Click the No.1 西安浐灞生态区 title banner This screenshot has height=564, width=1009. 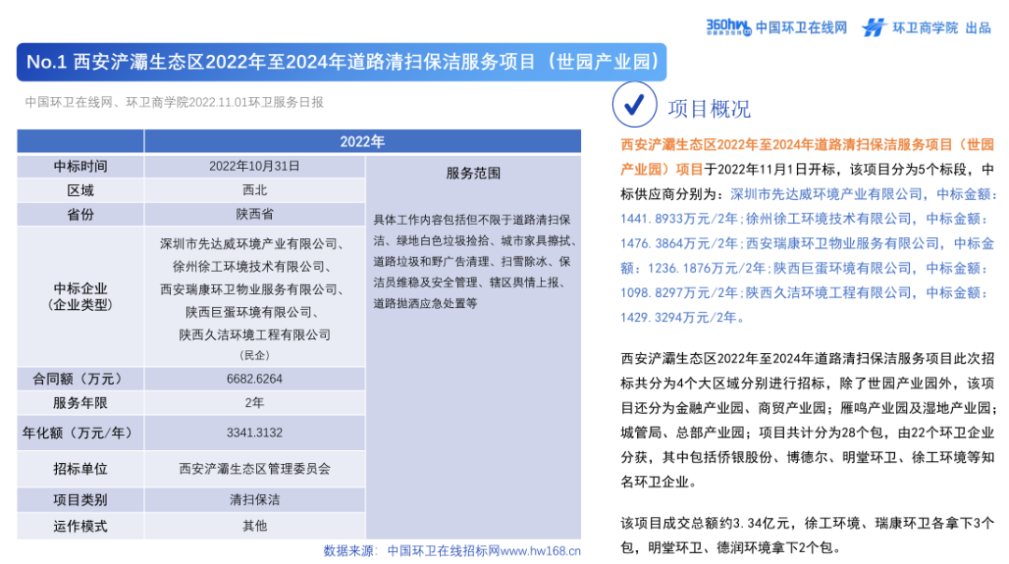342,62
